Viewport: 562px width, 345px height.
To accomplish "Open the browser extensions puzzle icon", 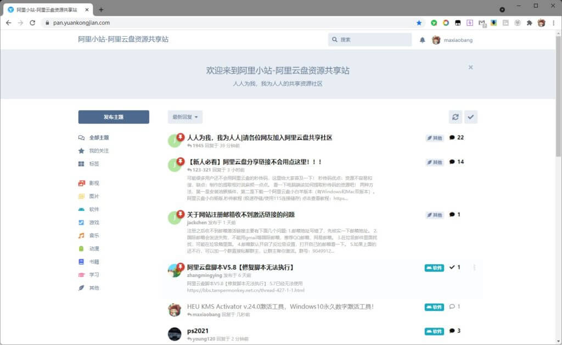I will coord(530,23).
